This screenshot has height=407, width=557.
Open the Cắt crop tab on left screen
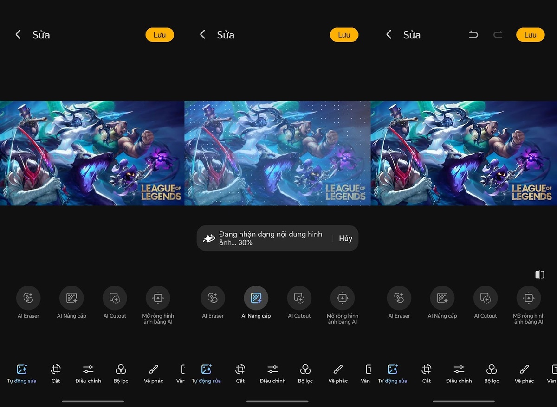(x=56, y=374)
